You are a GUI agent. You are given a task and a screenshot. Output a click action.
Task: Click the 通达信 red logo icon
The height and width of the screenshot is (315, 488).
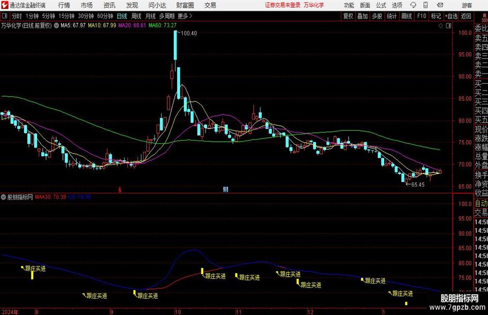tap(5, 5)
